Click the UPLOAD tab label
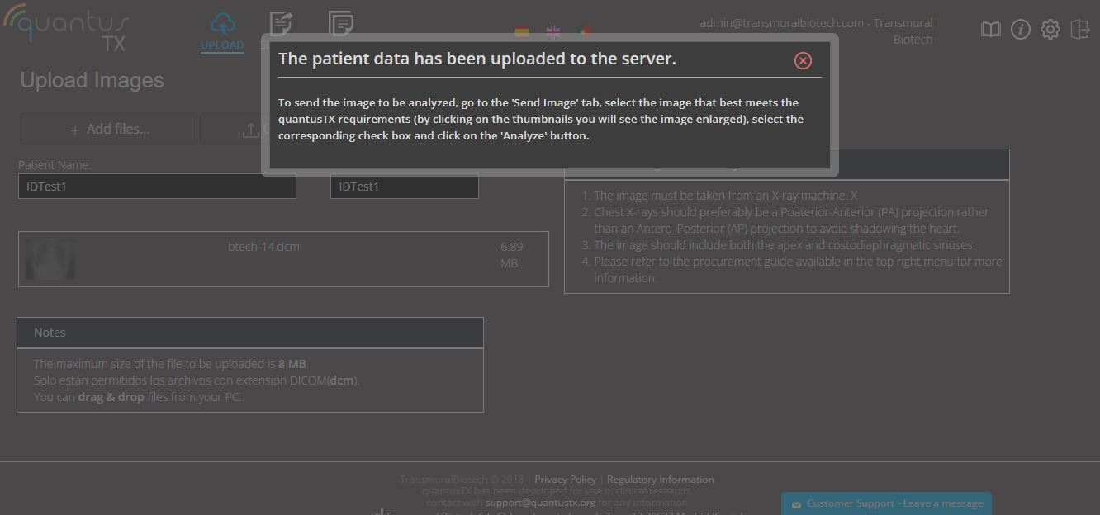This screenshot has height=515, width=1100. tap(222, 45)
